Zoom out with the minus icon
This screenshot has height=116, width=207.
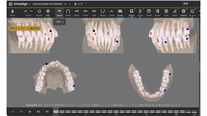click(x=31, y=11)
